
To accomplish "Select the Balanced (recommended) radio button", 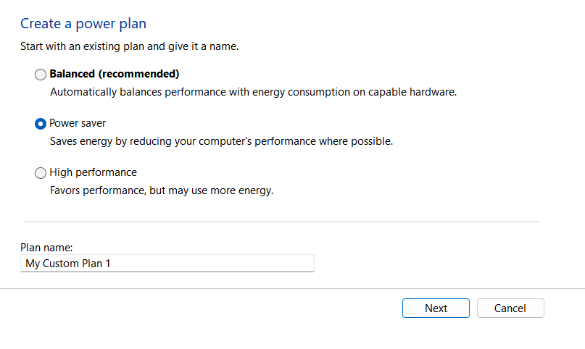I will tap(41, 75).
